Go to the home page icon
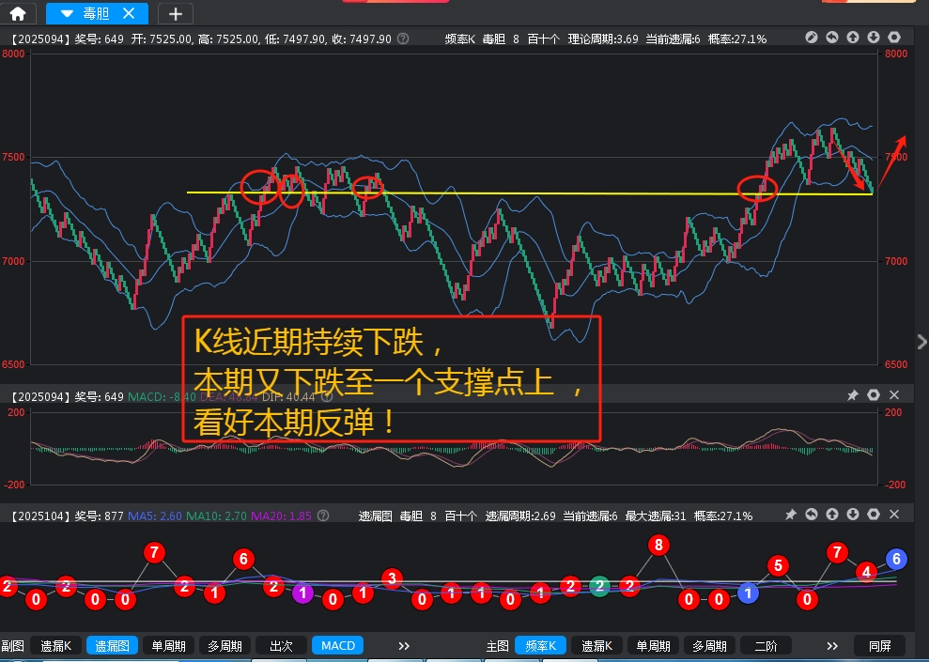 18,13
